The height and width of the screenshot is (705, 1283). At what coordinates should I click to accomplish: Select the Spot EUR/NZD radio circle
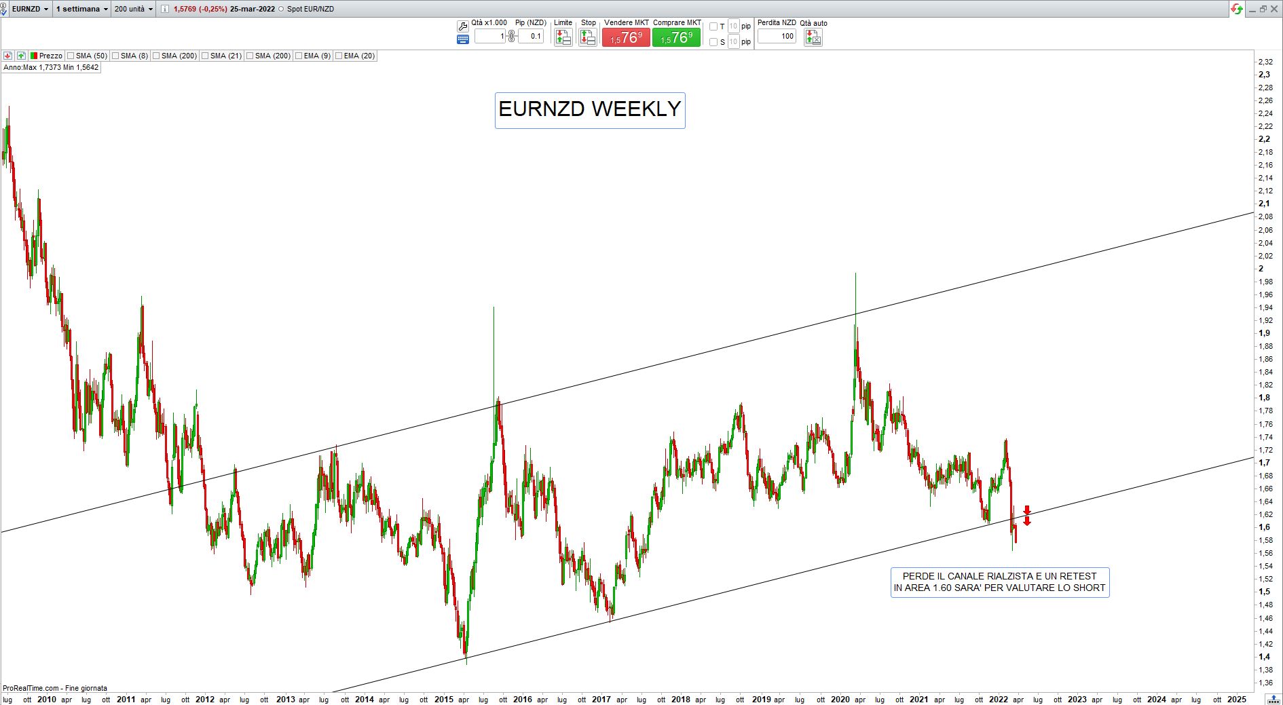[x=282, y=9]
